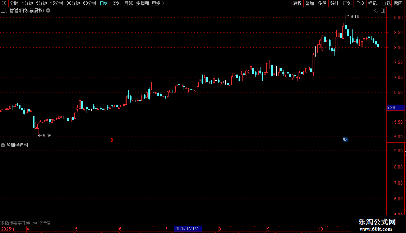This screenshot has height=233, width=406.
Task: Click the 财 financial report marker
Action: coord(345,139)
